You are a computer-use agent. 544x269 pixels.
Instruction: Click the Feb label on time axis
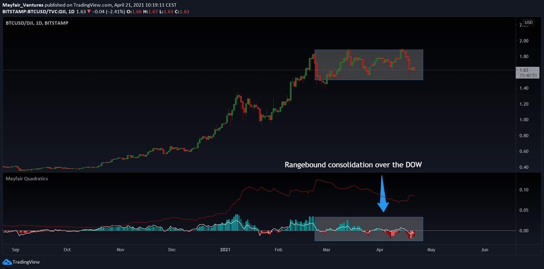(x=278, y=250)
